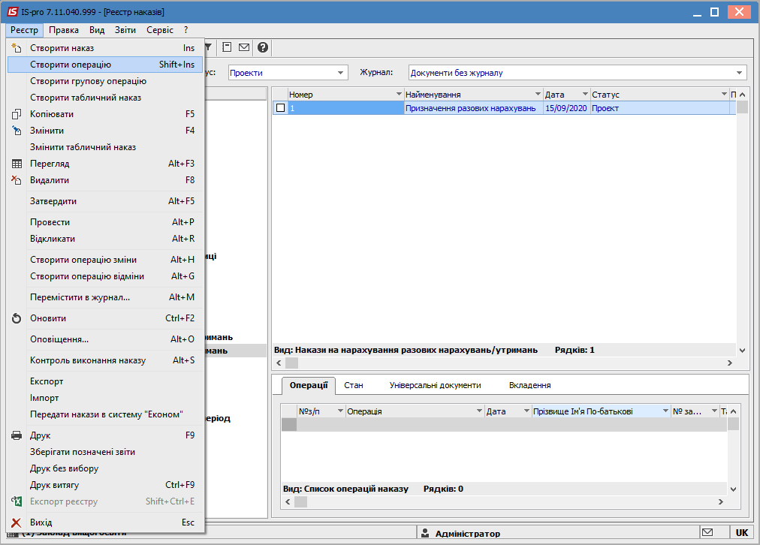Viewport: 760px width, 545px height.
Task: Click the status bar envelope icon
Action: click(x=707, y=532)
